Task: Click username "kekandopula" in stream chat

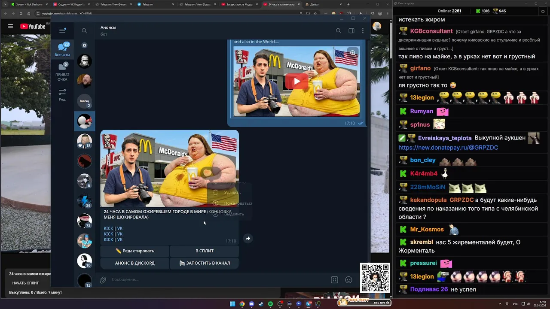Action: [x=429, y=200]
